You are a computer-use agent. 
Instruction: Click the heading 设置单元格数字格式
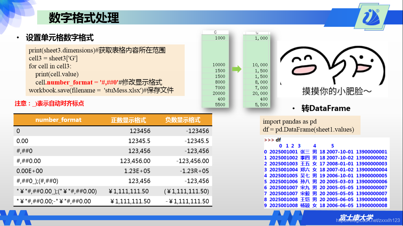coord(60,38)
